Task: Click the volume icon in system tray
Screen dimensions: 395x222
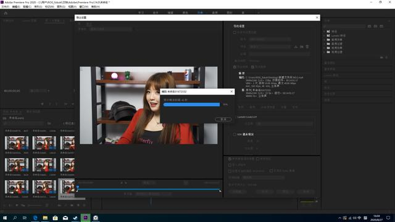Action: (354, 218)
